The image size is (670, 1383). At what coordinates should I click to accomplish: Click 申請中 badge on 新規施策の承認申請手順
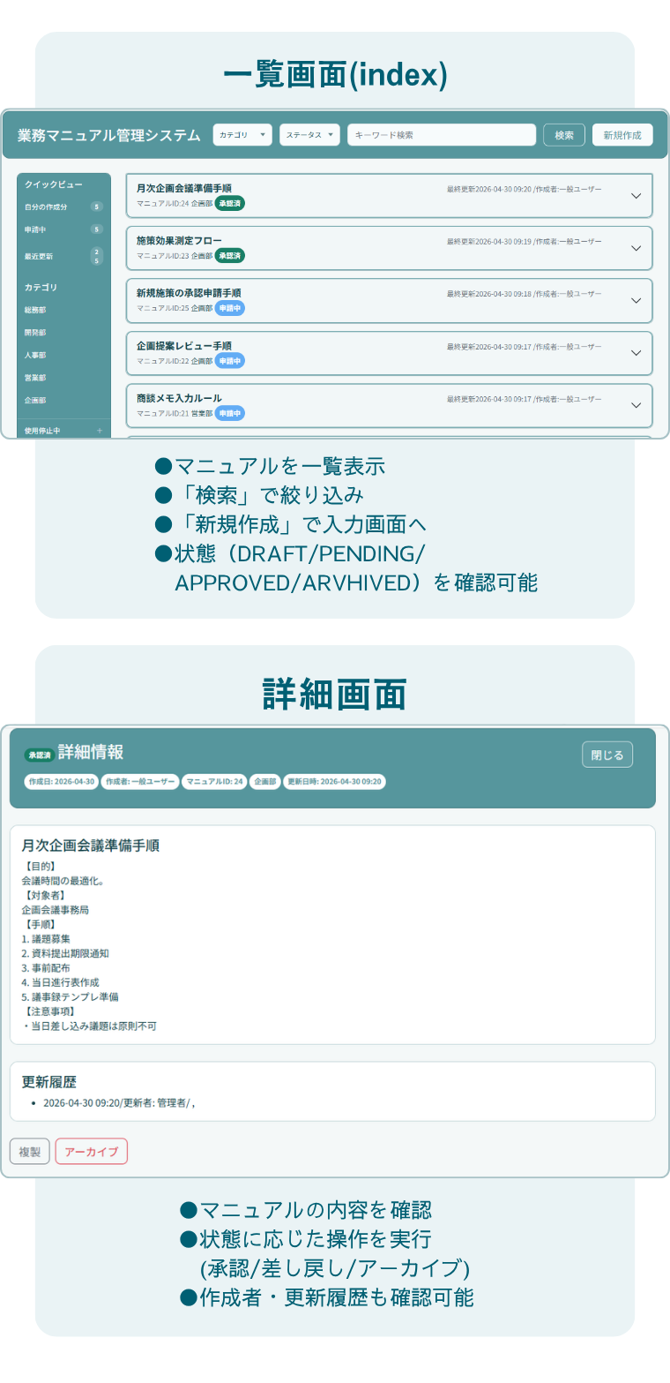[x=230, y=308]
